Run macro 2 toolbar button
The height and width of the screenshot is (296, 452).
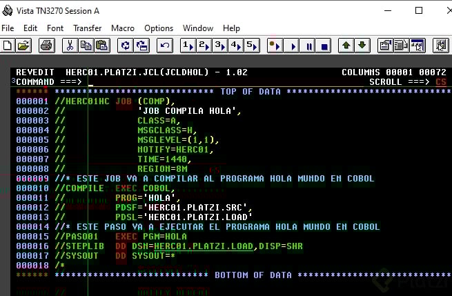click(x=204, y=46)
